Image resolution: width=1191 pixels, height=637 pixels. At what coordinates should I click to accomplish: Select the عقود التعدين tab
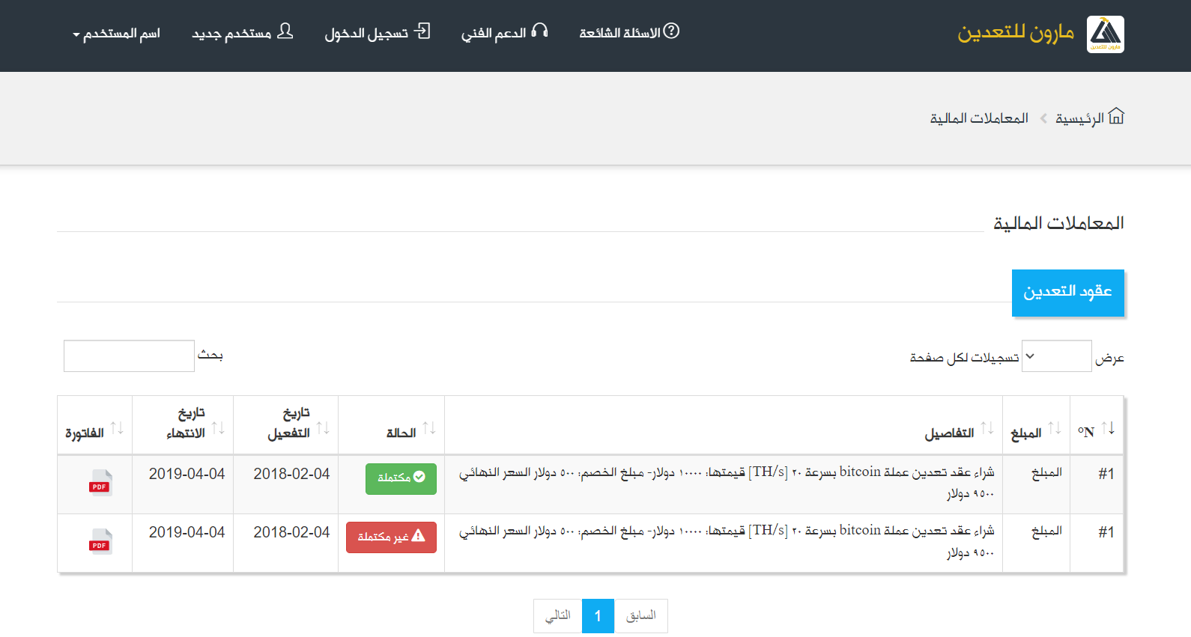pyautogui.click(x=1067, y=293)
